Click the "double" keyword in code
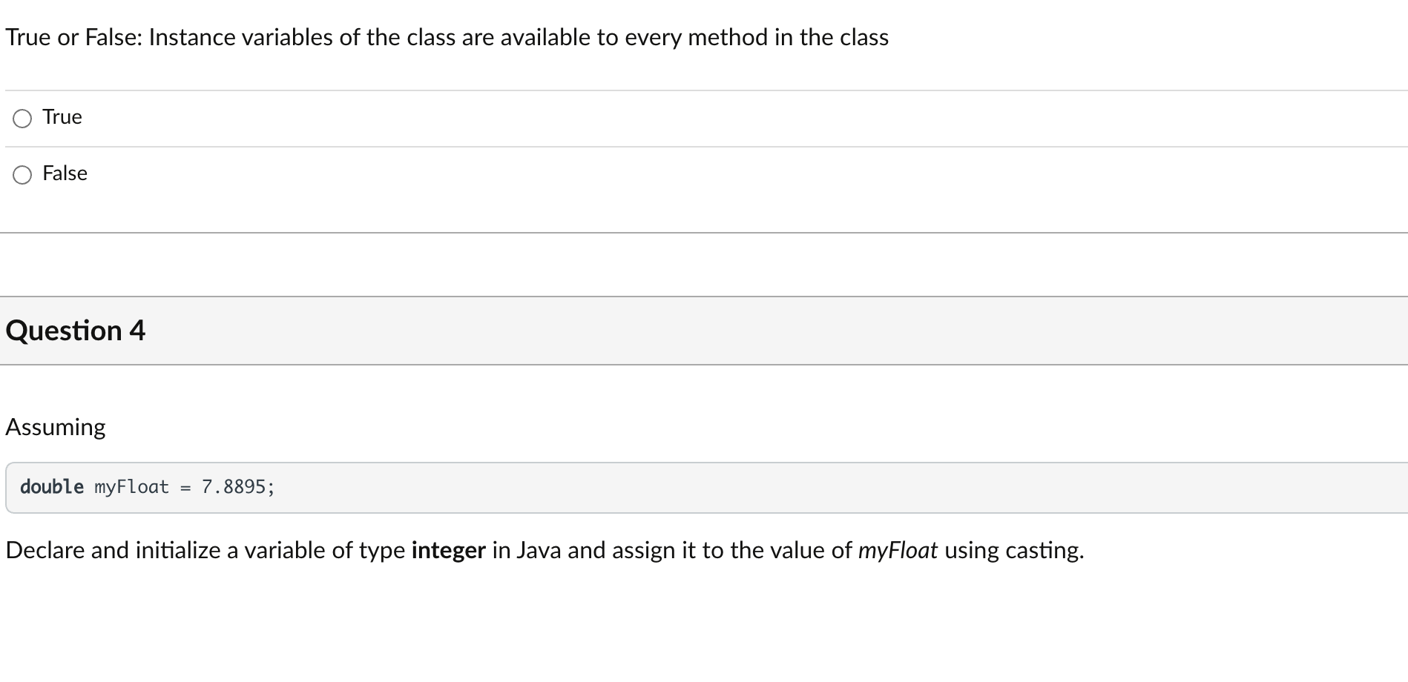Screen dimensions: 1408x682 [x=52, y=487]
